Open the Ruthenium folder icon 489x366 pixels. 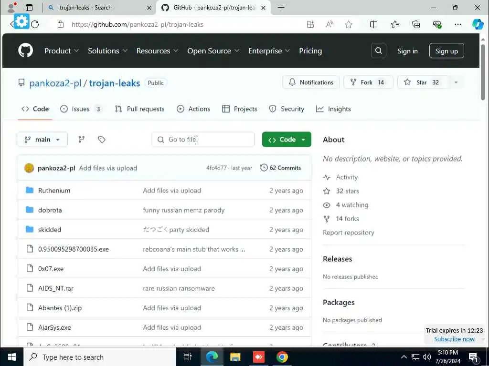coord(30,190)
